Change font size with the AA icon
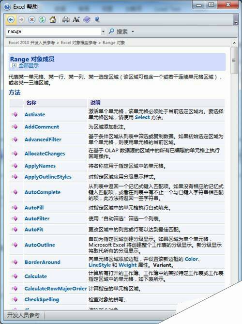This screenshot has width=242, height=324. click(x=76, y=20)
